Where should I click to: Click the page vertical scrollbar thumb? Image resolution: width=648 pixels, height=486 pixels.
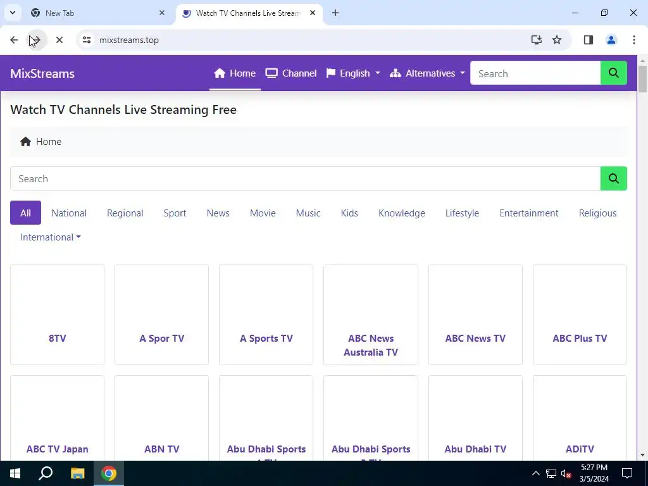click(643, 79)
